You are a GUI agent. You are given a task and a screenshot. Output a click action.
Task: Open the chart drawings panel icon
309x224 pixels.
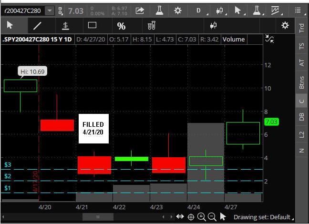[x=276, y=10]
